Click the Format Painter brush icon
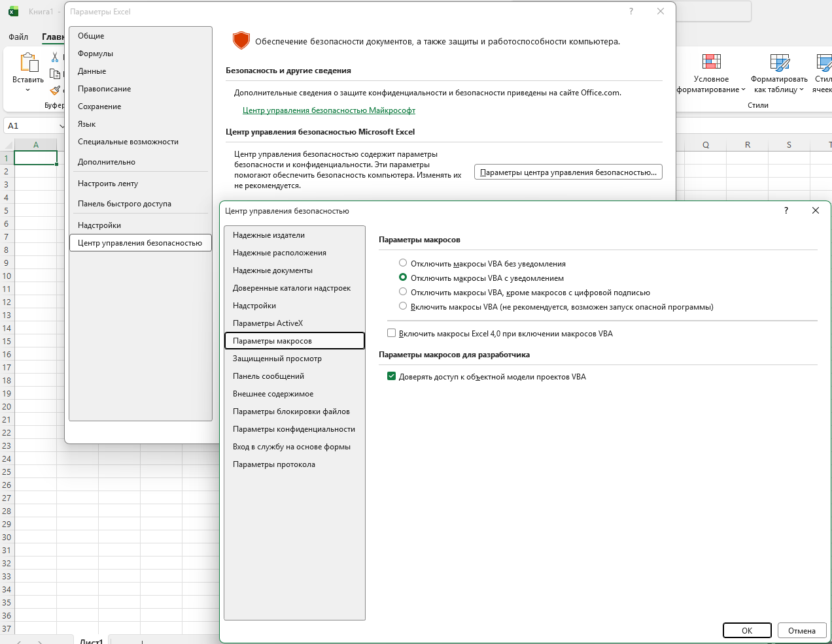832x644 pixels. [x=55, y=90]
